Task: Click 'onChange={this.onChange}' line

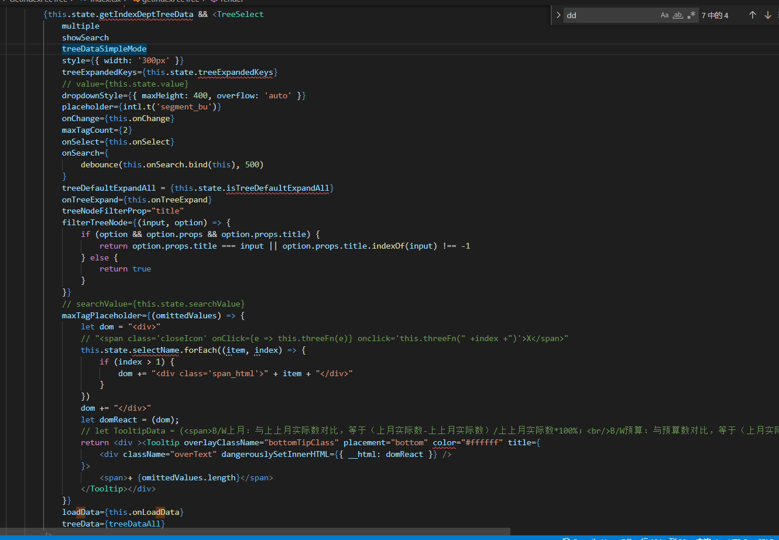Action: [118, 118]
